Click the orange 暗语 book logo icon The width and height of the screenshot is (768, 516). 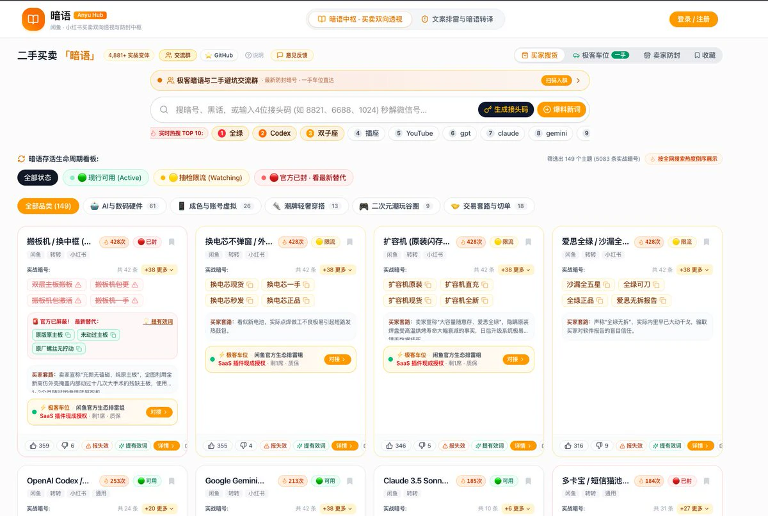coord(33,19)
